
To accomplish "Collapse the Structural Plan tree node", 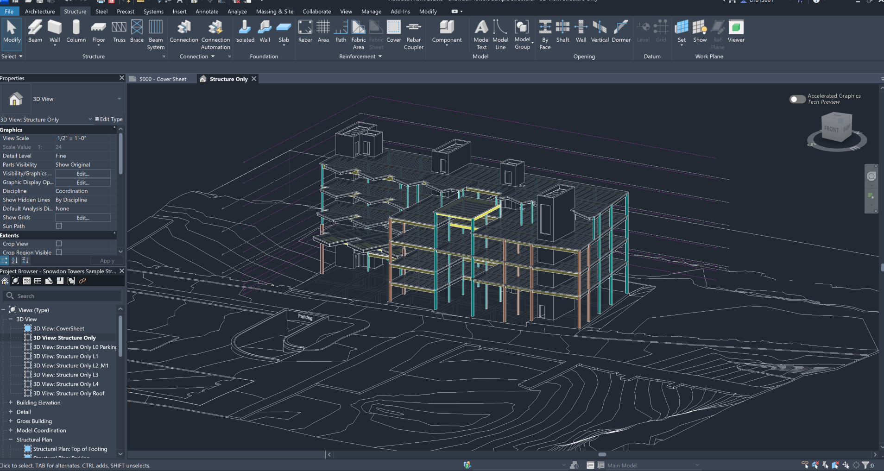I will tap(11, 440).
